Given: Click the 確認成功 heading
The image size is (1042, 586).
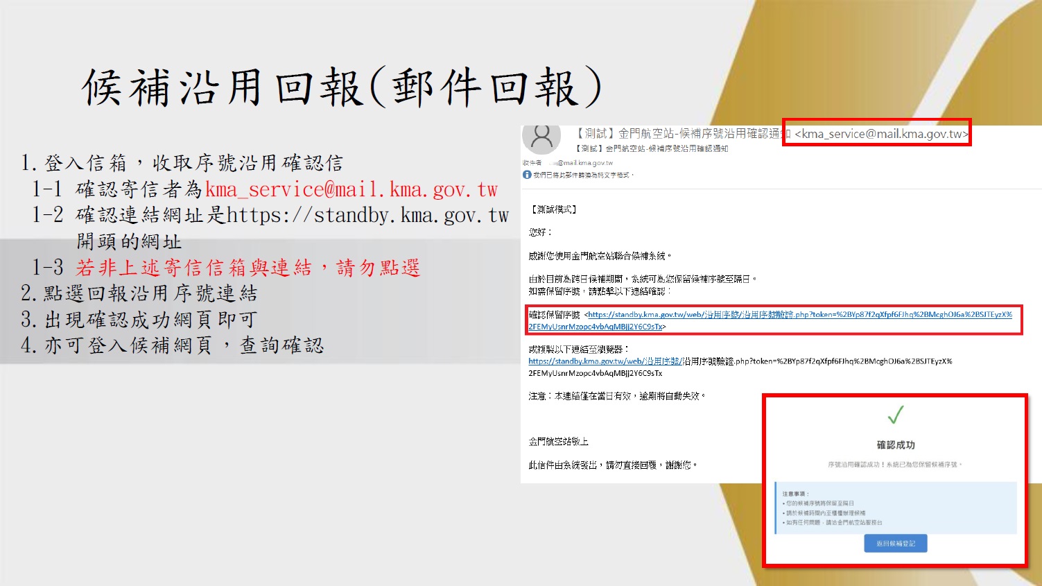Looking at the screenshot, I should [x=895, y=445].
